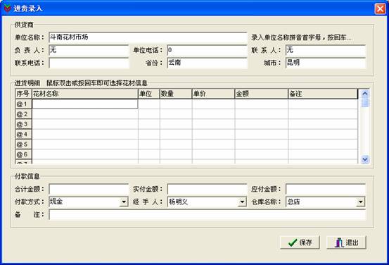
Task: Click 单价 cell in row @3
Action: (x=213, y=124)
